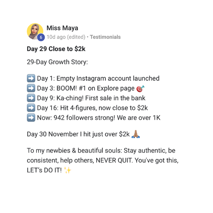Image resolution: width=213 pixels, height=213 pixels.
Task: Click the praying hands emoji
Action: pyautogui.click(x=135, y=134)
